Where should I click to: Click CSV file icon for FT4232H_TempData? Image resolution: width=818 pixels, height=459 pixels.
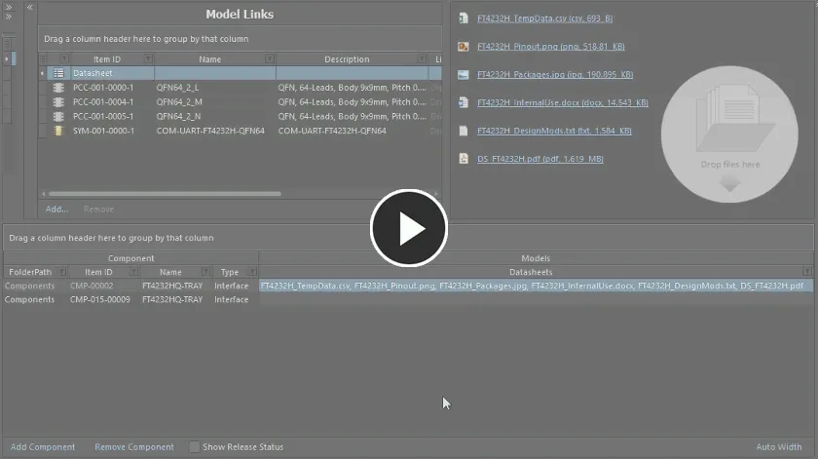tap(464, 19)
